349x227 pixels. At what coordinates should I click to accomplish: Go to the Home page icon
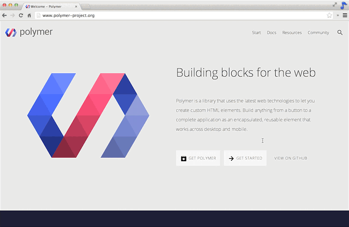29,15
